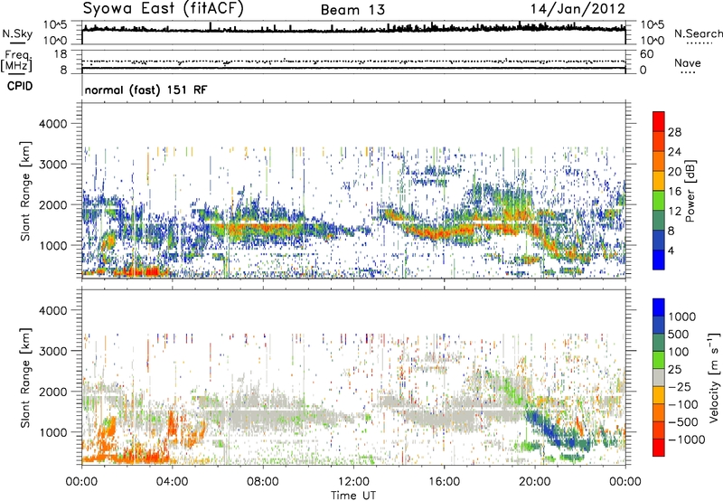Click the 'Time UT' axis label
Viewport: 723px width, 501px height.
(353, 496)
